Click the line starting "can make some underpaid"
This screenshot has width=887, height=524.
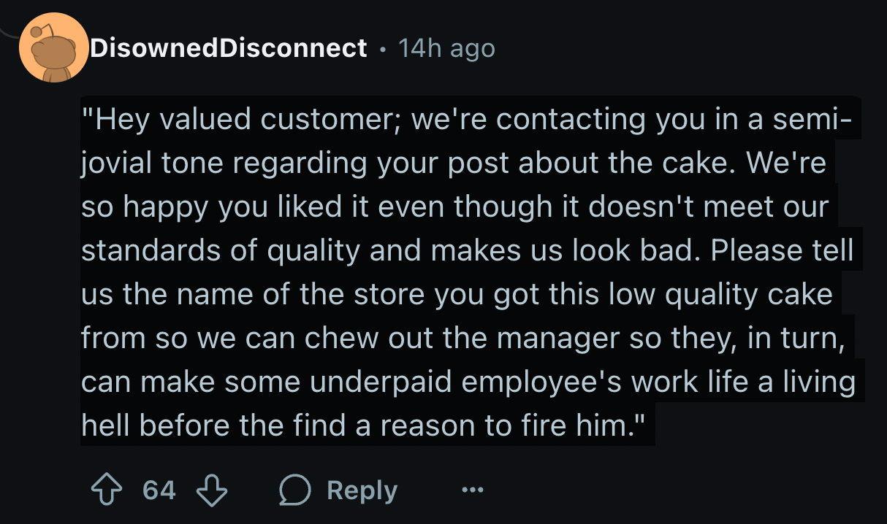coord(468,382)
